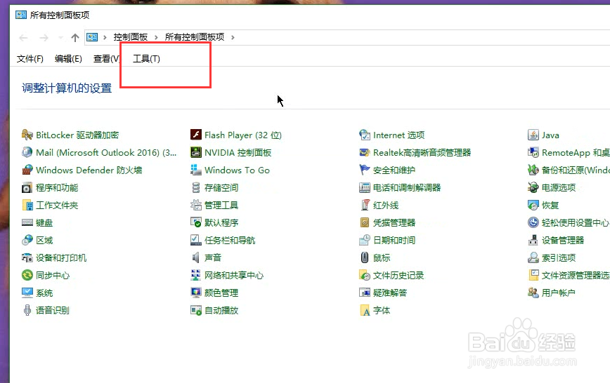Click 所有控制面板项 in the address breadcrumb
This screenshot has width=610, height=383.
click(x=195, y=37)
